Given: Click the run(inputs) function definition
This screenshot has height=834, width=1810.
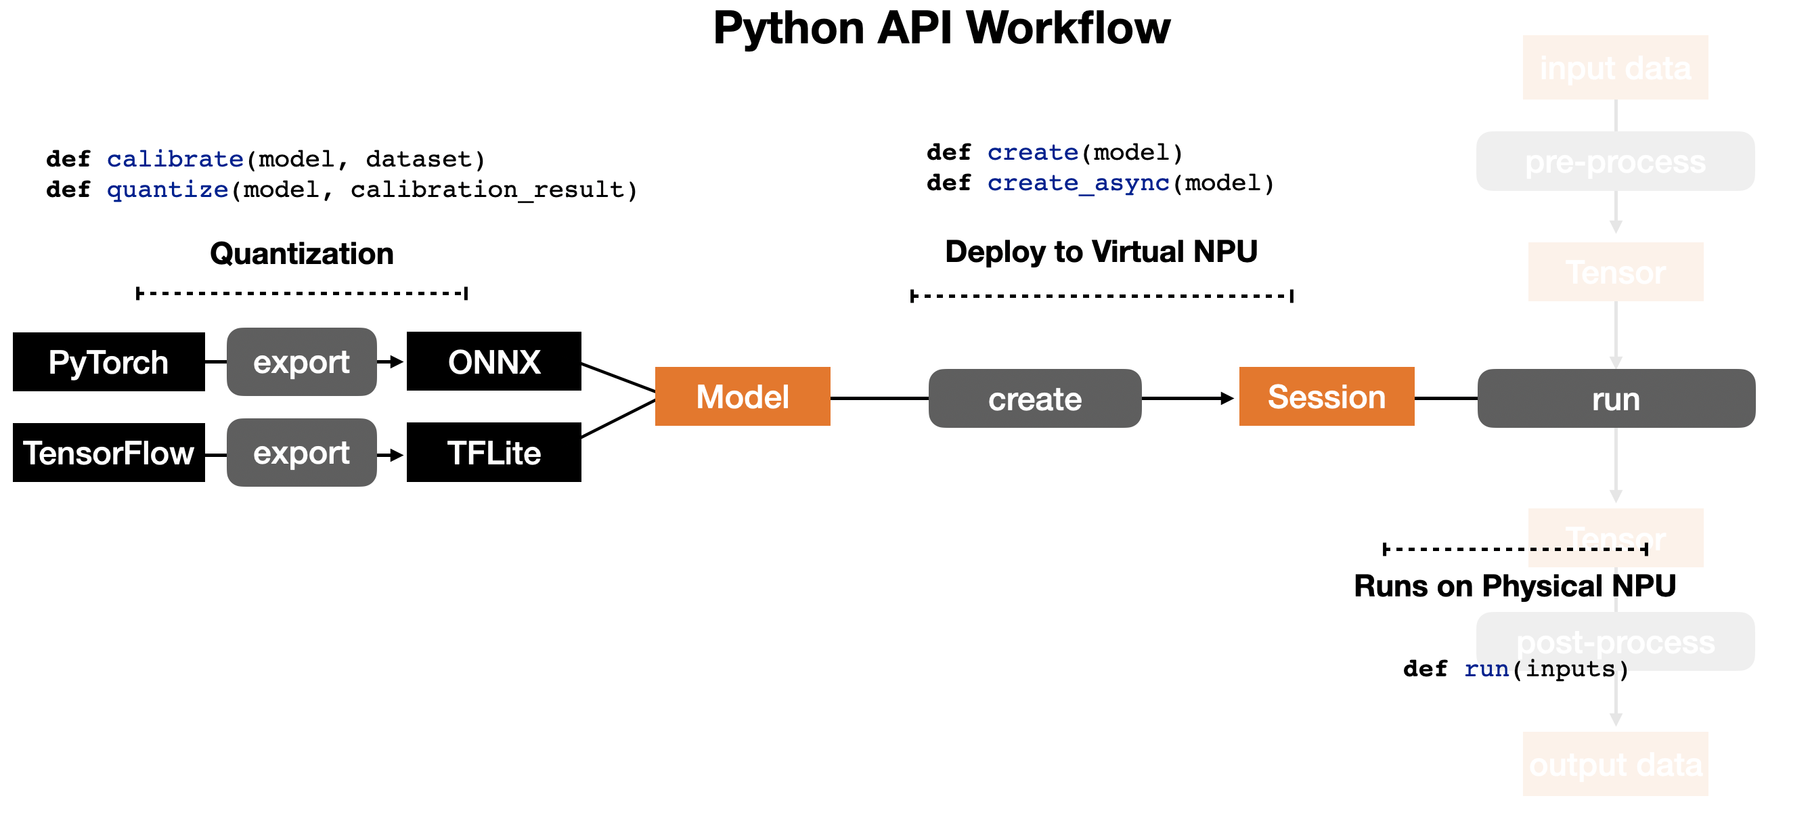Looking at the screenshot, I should tap(1516, 669).
